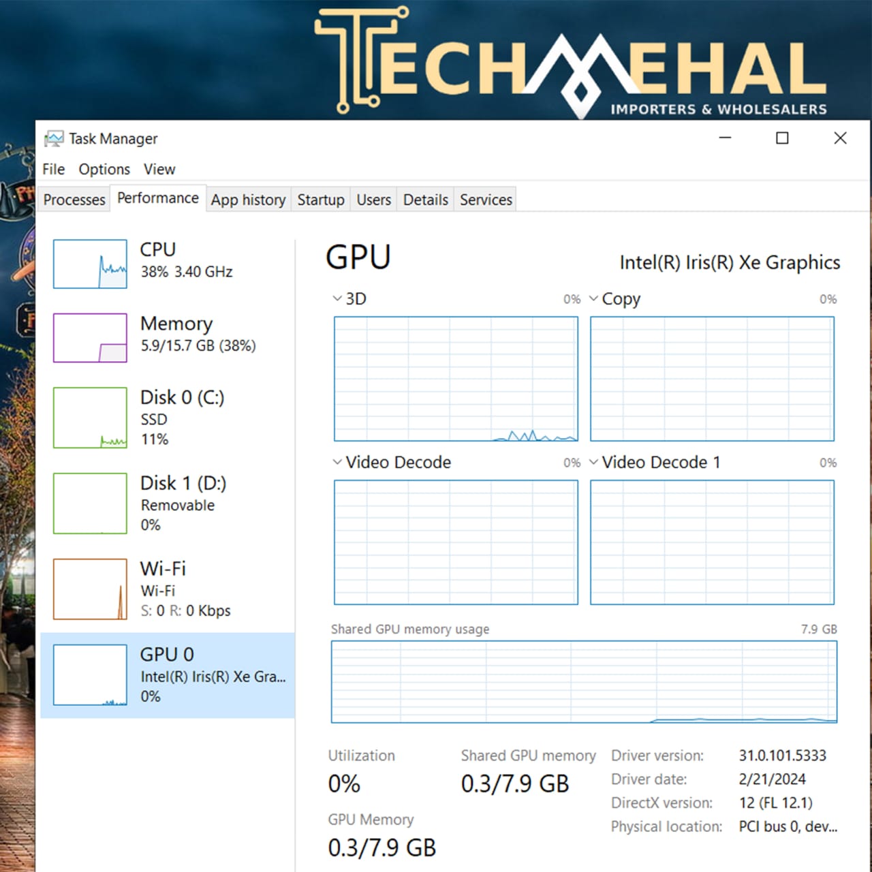
Task: Click the large GPU heading
Action: pos(358,258)
